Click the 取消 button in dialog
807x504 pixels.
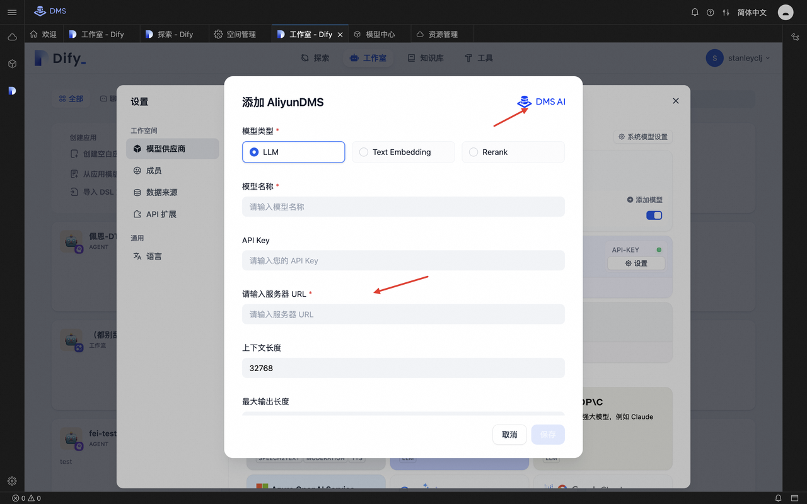click(x=509, y=434)
